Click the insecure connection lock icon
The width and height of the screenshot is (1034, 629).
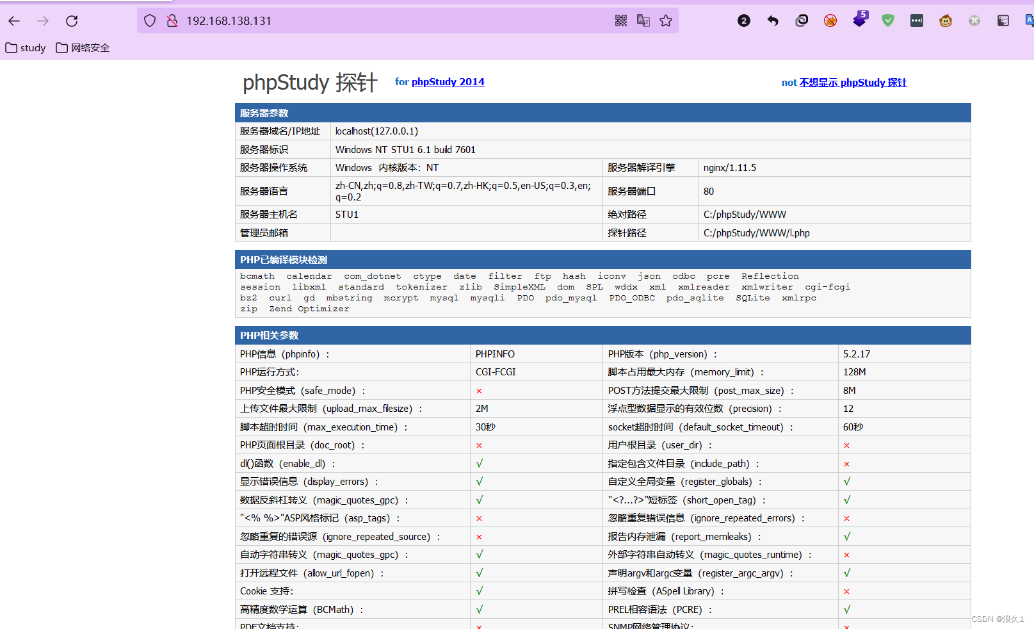[172, 20]
